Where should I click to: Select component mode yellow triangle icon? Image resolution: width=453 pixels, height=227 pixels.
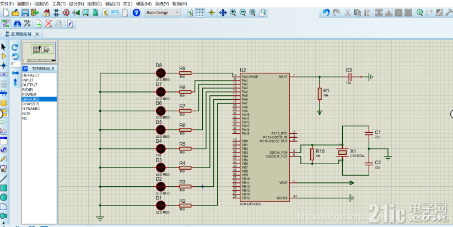(3, 56)
